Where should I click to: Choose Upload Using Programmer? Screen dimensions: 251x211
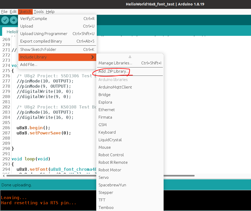[x=57, y=34]
